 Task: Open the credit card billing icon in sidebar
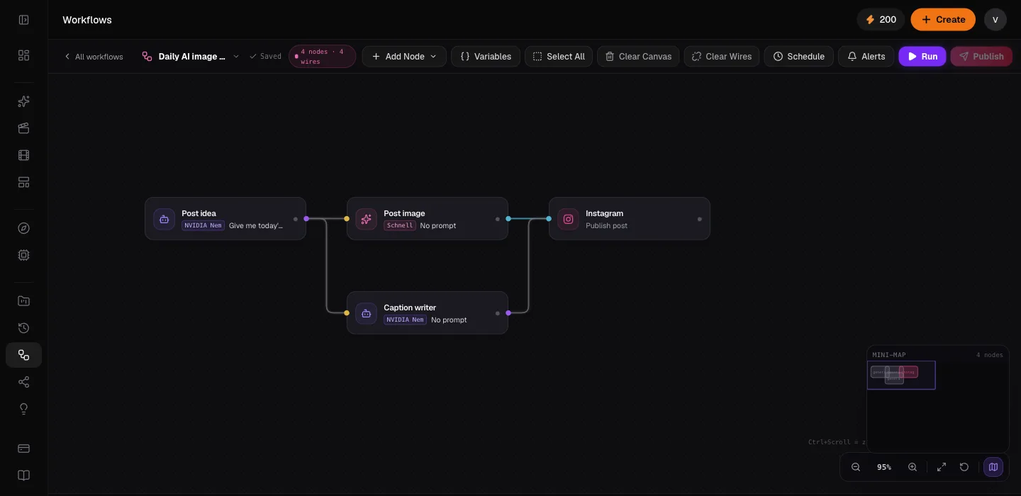pos(23,449)
